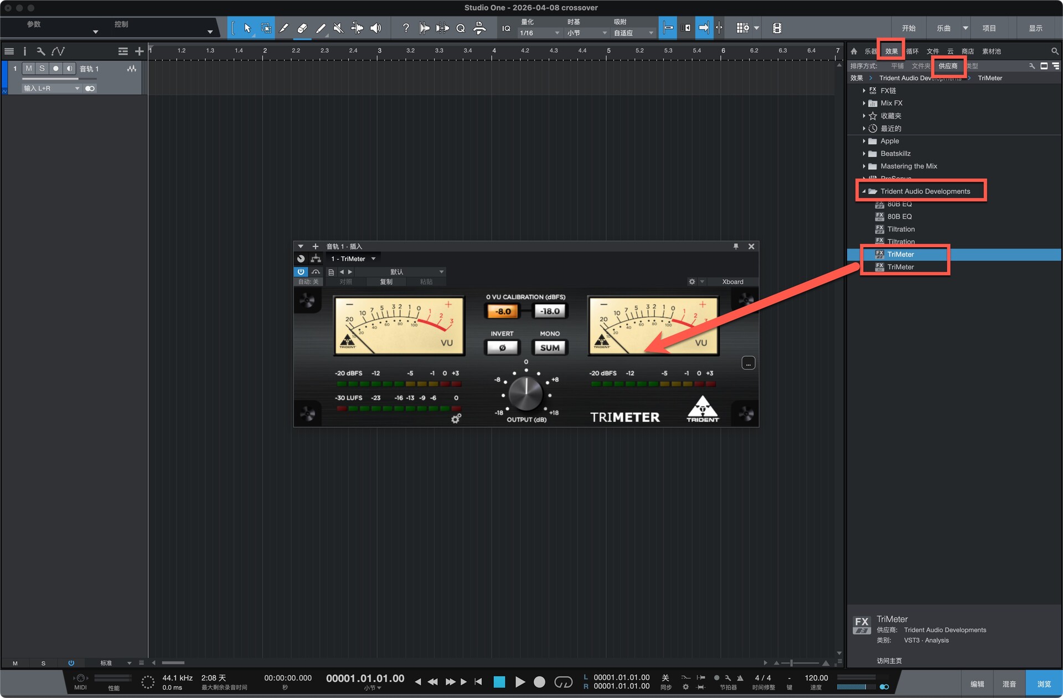The image size is (1063, 698).
Task: Mute track 1 with M button
Action: pyautogui.click(x=29, y=69)
